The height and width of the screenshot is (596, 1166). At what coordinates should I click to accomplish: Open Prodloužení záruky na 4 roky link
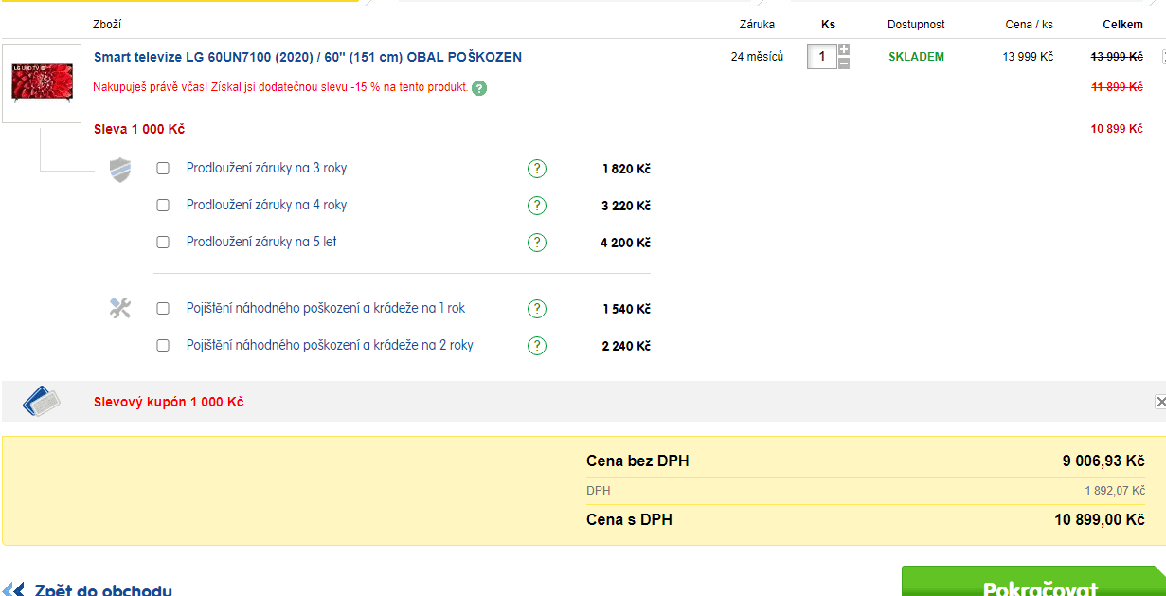tap(267, 205)
